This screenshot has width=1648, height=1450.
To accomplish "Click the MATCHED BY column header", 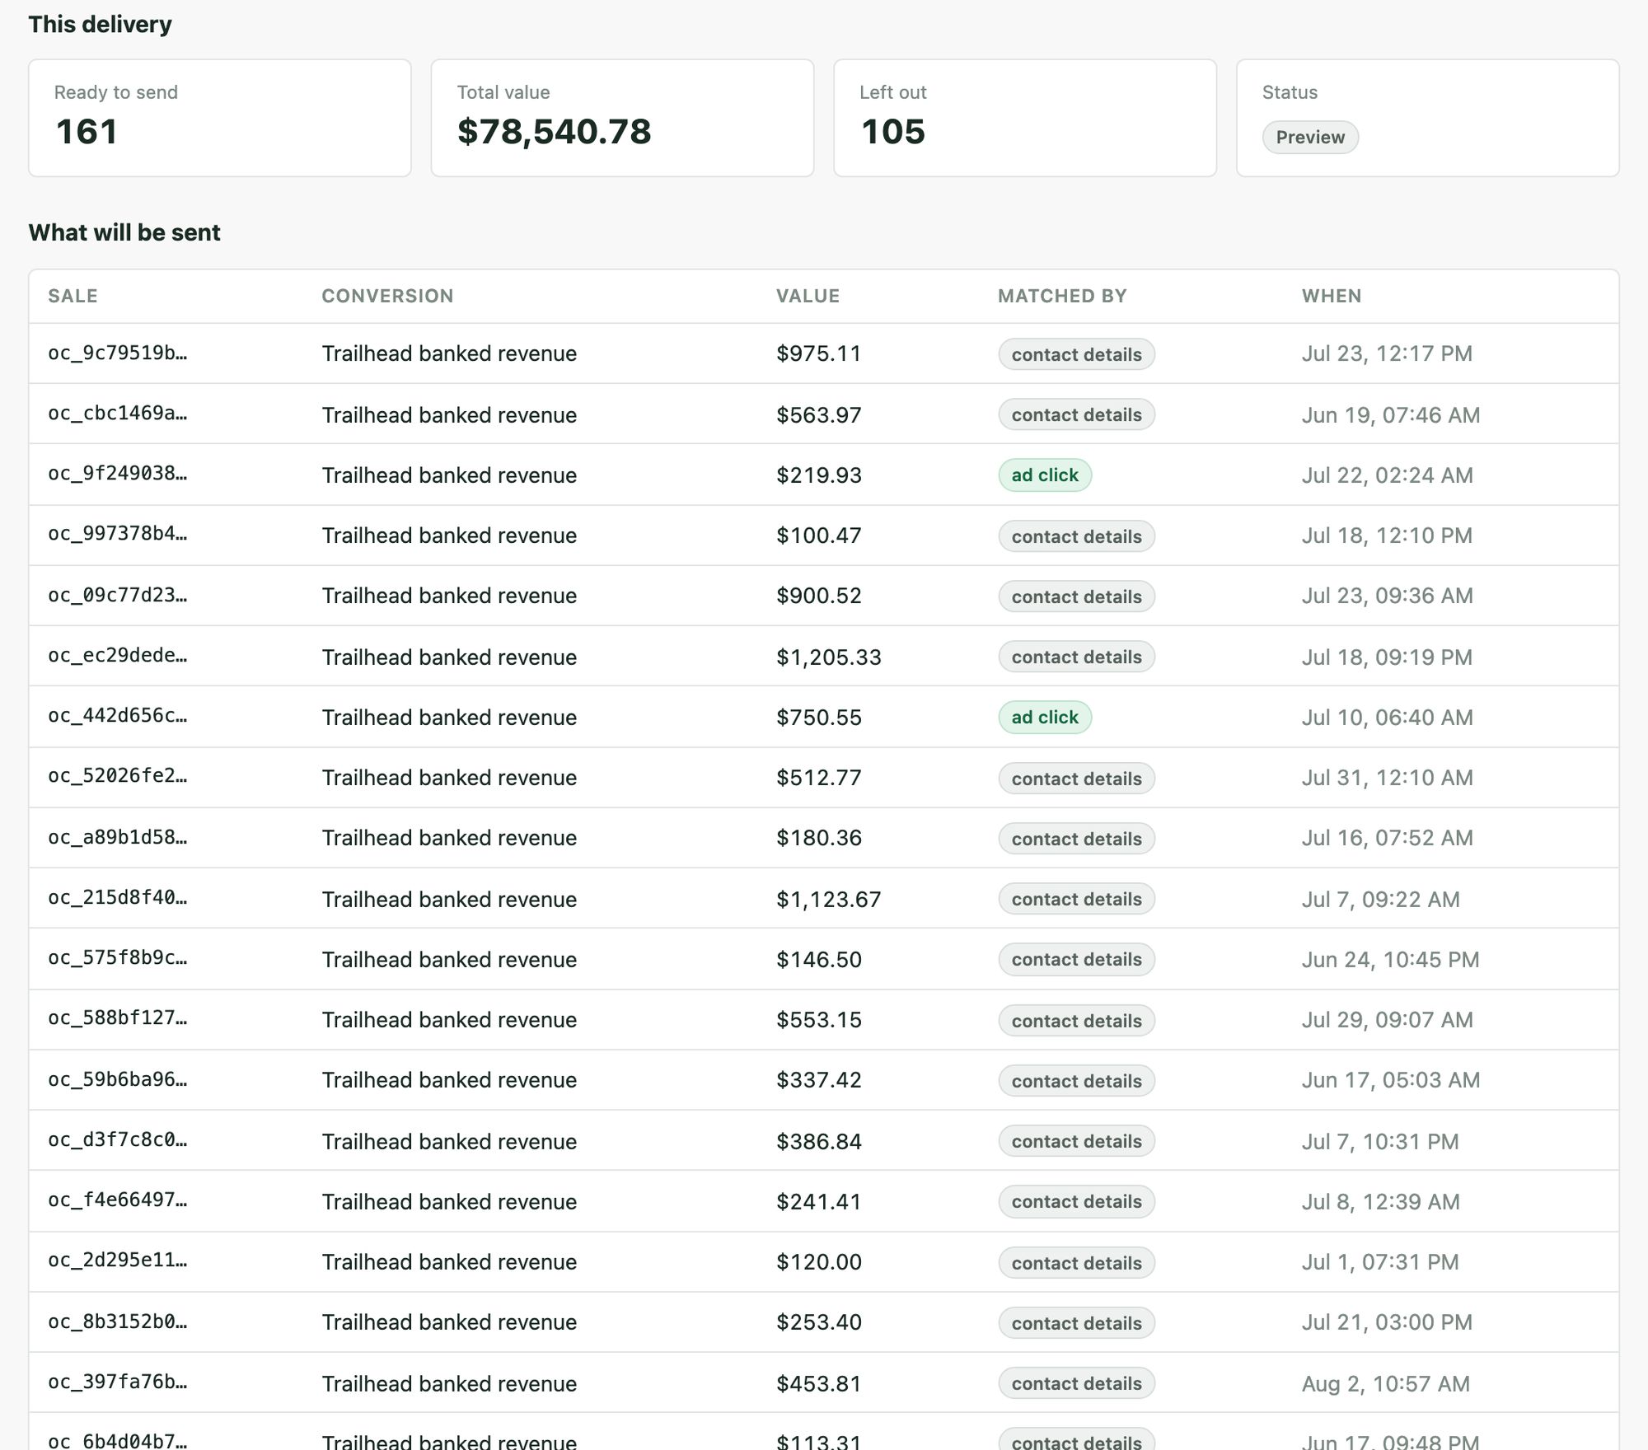I will click(1062, 296).
